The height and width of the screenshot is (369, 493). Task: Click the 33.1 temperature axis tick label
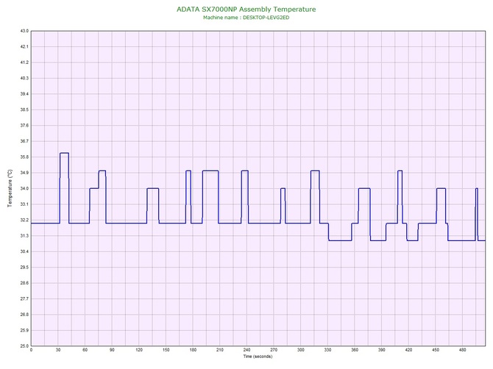click(x=24, y=204)
